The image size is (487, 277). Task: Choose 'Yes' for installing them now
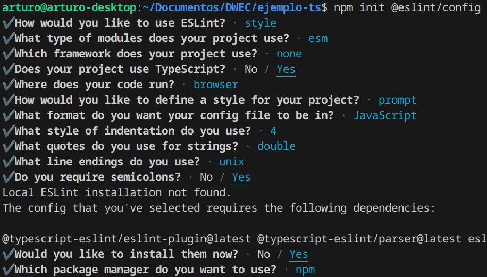[299, 254]
